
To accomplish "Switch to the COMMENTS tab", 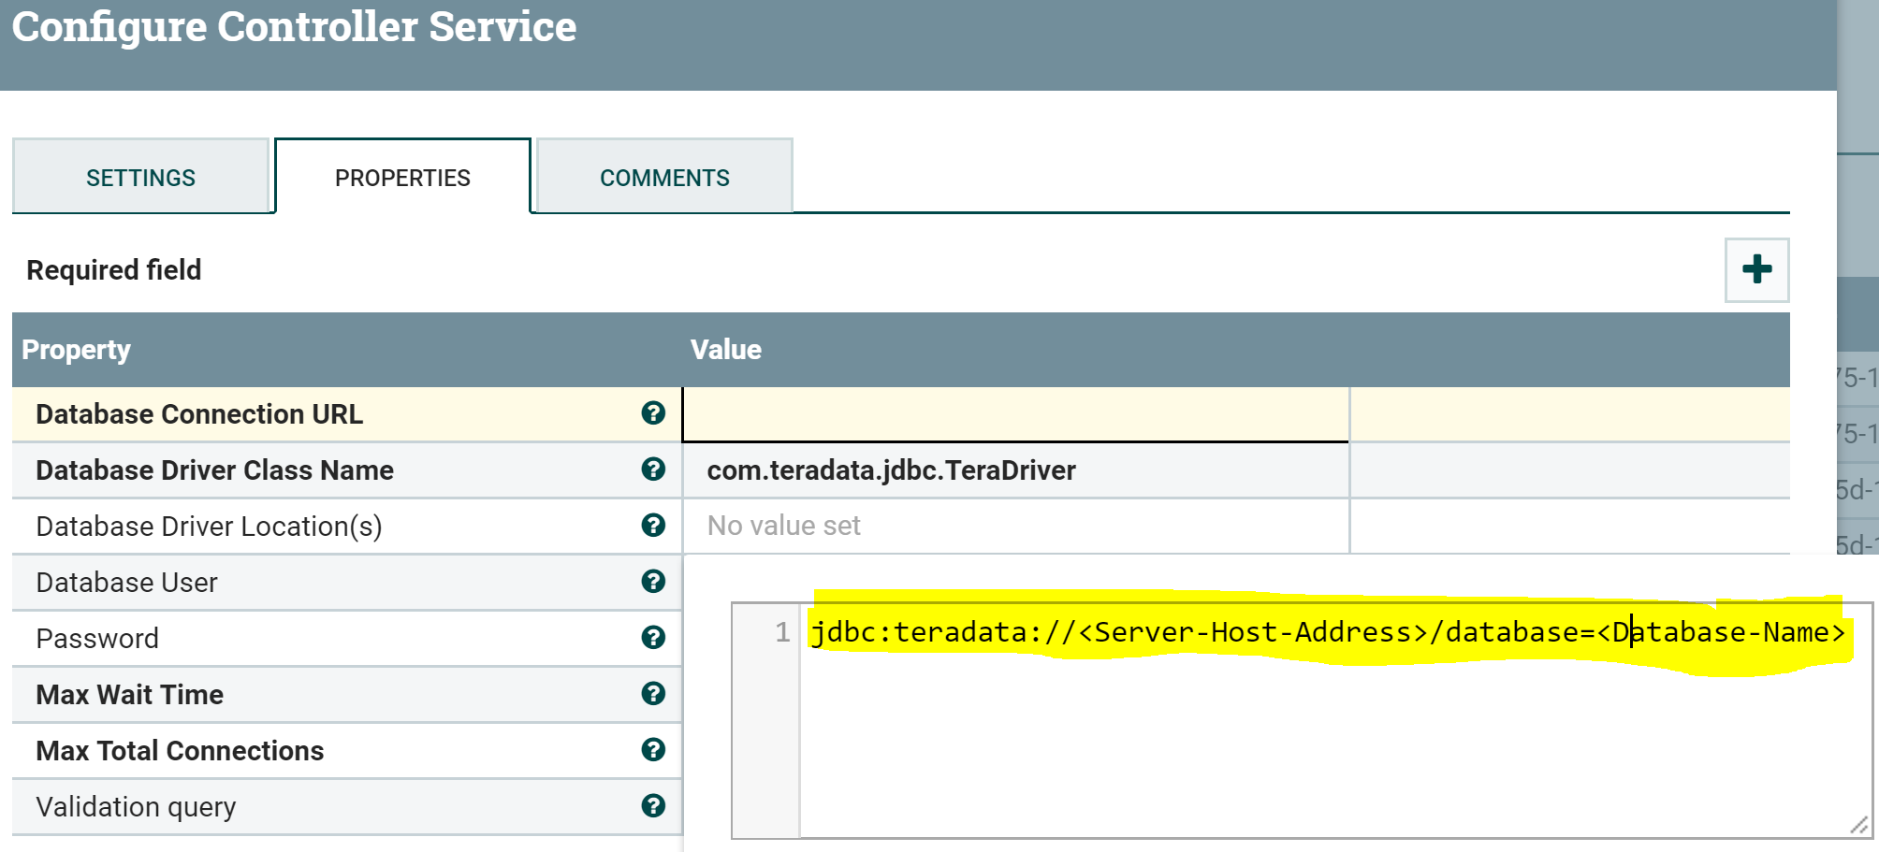I will [665, 176].
